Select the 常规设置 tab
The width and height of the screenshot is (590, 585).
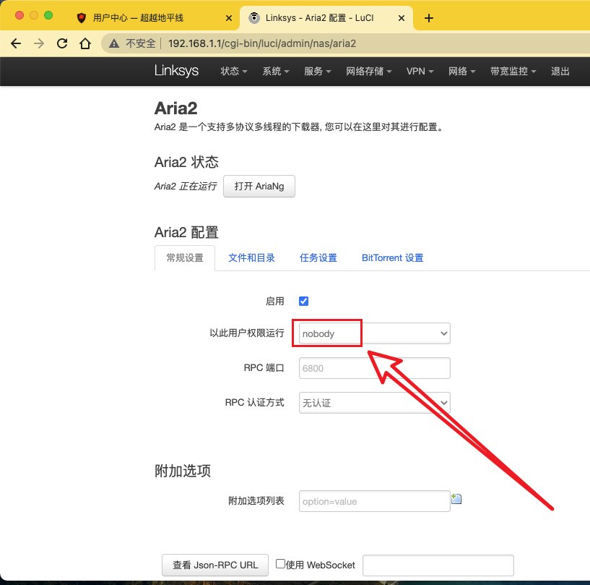(185, 258)
